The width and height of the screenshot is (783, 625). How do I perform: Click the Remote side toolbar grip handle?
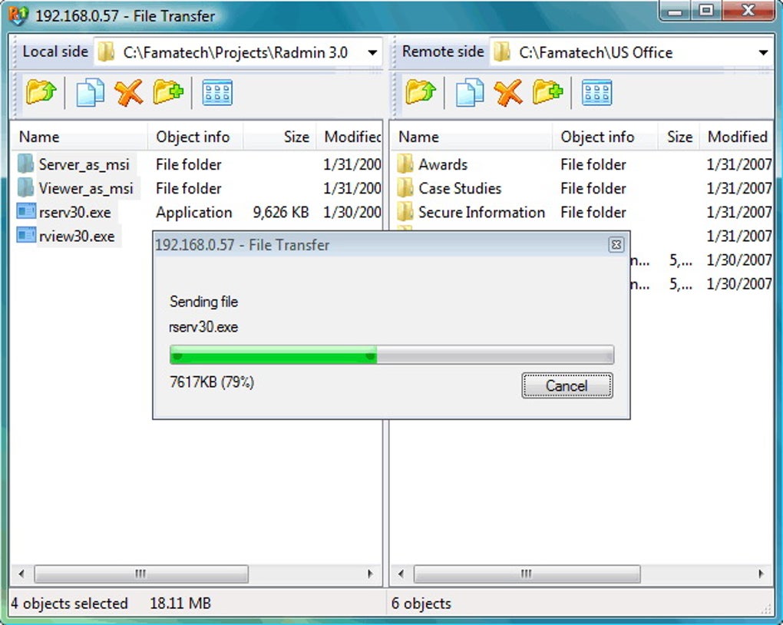[394, 95]
